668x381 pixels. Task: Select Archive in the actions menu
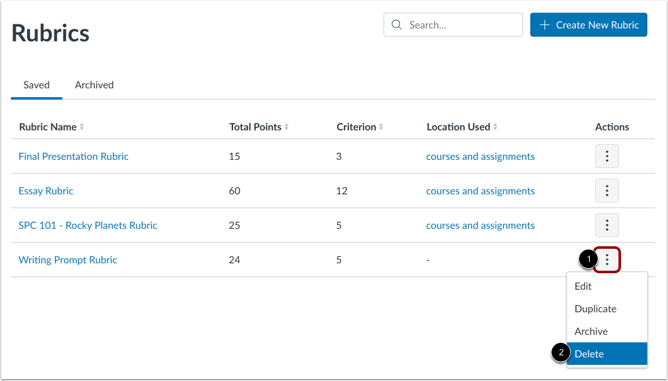591,331
